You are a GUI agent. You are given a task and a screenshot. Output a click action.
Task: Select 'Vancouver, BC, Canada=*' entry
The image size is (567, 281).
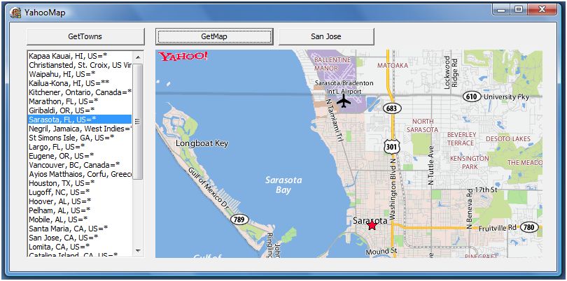[x=80, y=165]
